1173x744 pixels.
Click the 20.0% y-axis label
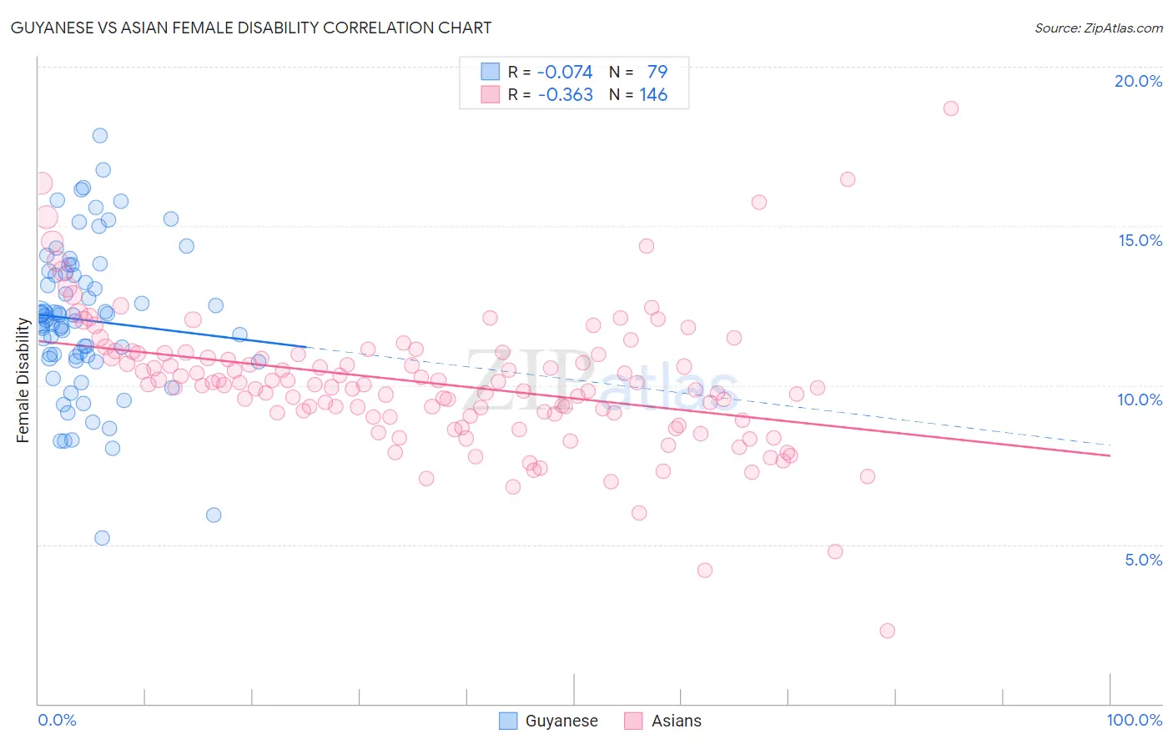click(1138, 81)
